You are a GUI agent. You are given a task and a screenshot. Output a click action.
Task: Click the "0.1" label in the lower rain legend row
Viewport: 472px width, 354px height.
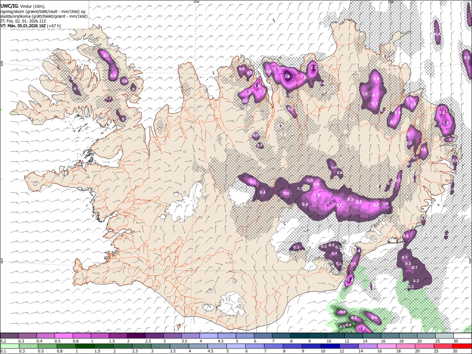3,351
